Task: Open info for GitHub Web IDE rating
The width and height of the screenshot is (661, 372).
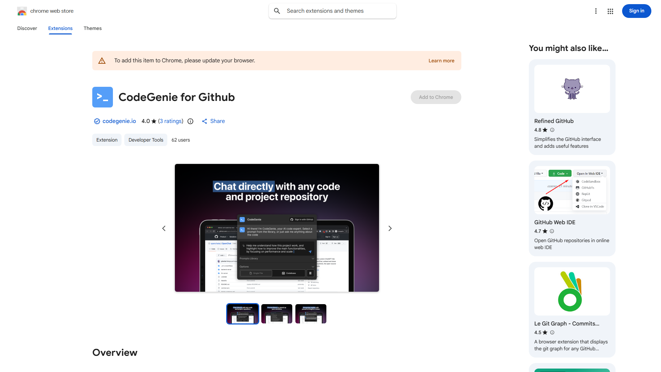Action: [552, 231]
